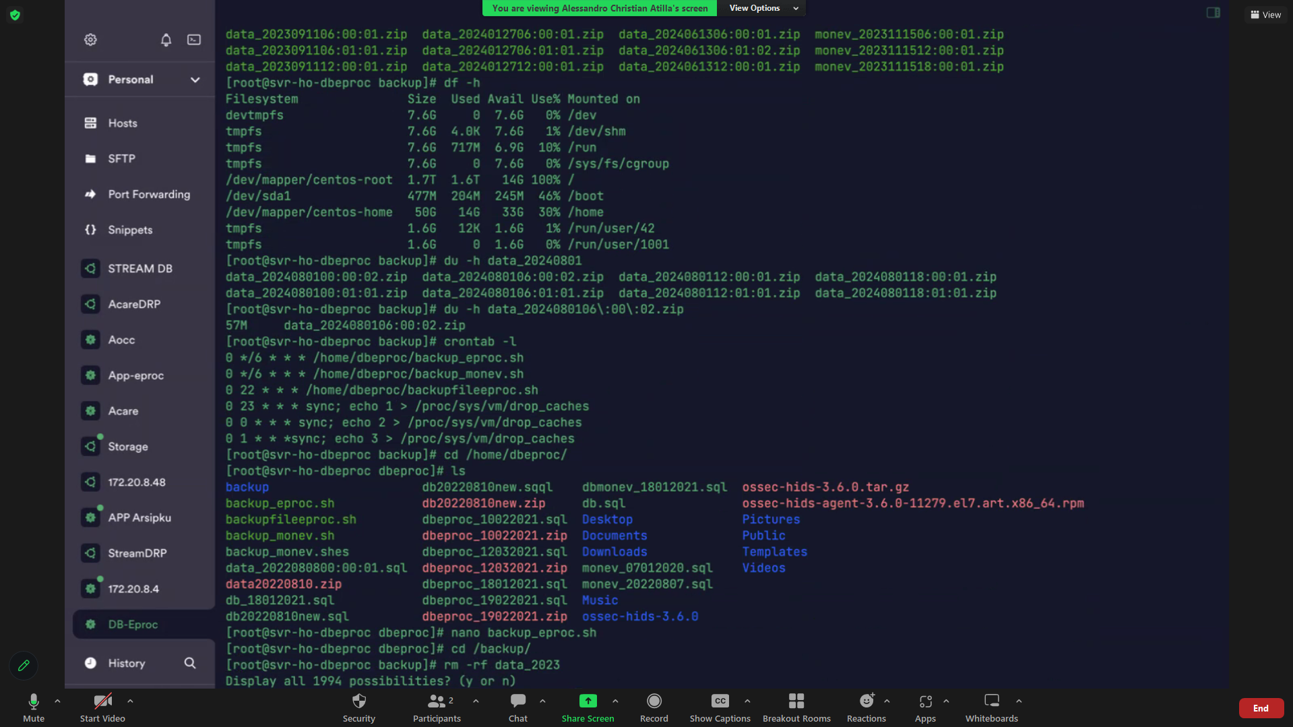Mute the microphone
Screen dimensions: 1293x727
[33, 707]
